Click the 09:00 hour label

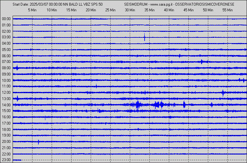coord(6,74)
